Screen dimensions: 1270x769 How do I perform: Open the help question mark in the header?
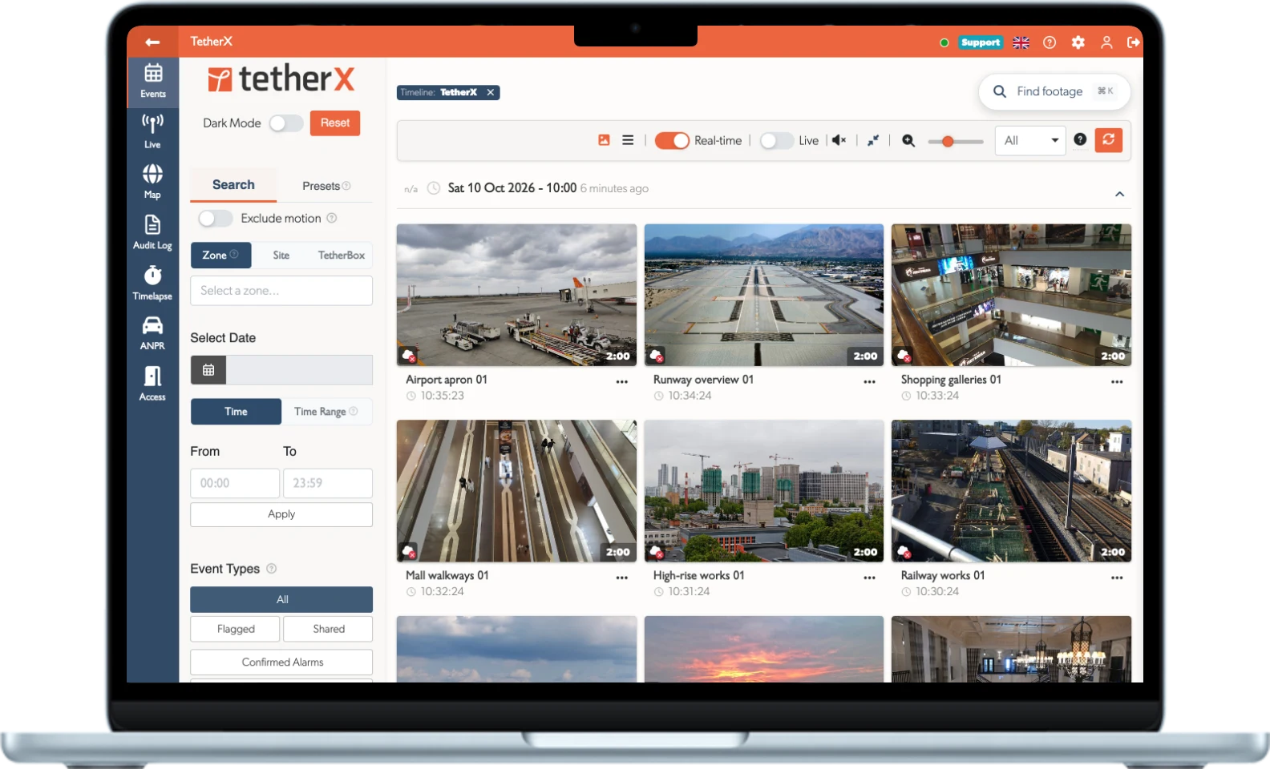1050,42
